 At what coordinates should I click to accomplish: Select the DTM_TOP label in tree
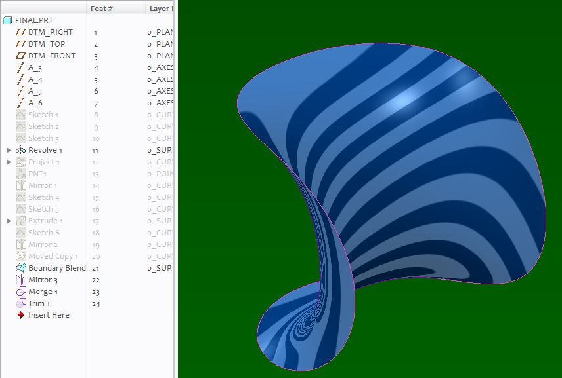[x=47, y=44]
